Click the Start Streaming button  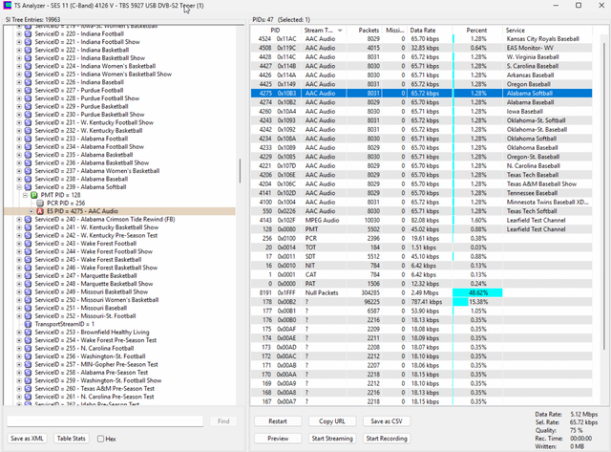(332, 439)
